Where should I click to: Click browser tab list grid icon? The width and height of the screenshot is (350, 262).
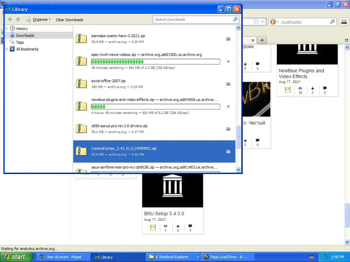click(347, 40)
